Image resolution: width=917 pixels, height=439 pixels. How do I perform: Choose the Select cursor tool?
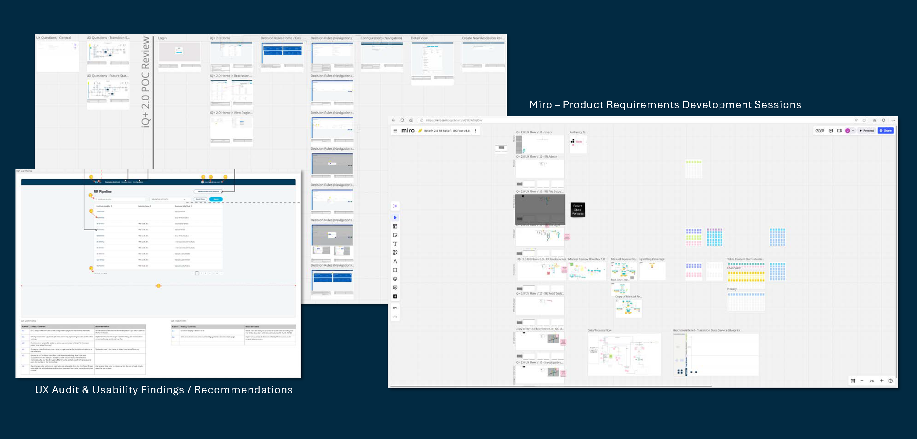click(395, 217)
